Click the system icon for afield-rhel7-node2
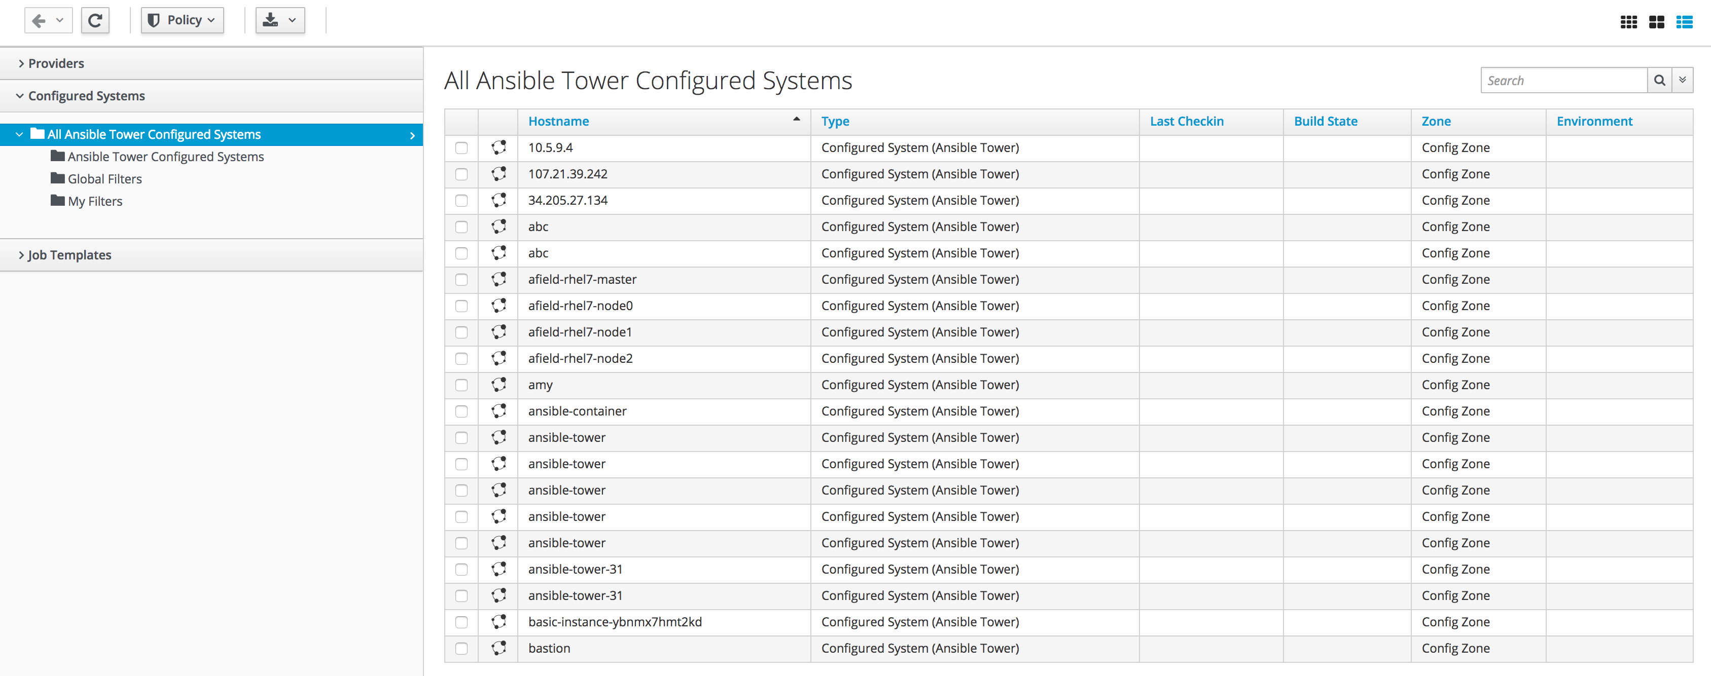 (x=498, y=358)
